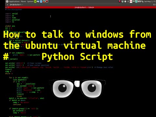Click the '# Clear screen' comment
Image resolution: width=156 pixels, height=117 pixels.
tap(34, 63)
